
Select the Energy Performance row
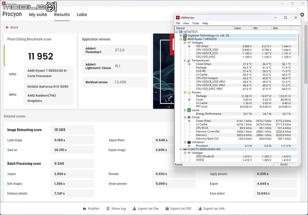click(243, 114)
